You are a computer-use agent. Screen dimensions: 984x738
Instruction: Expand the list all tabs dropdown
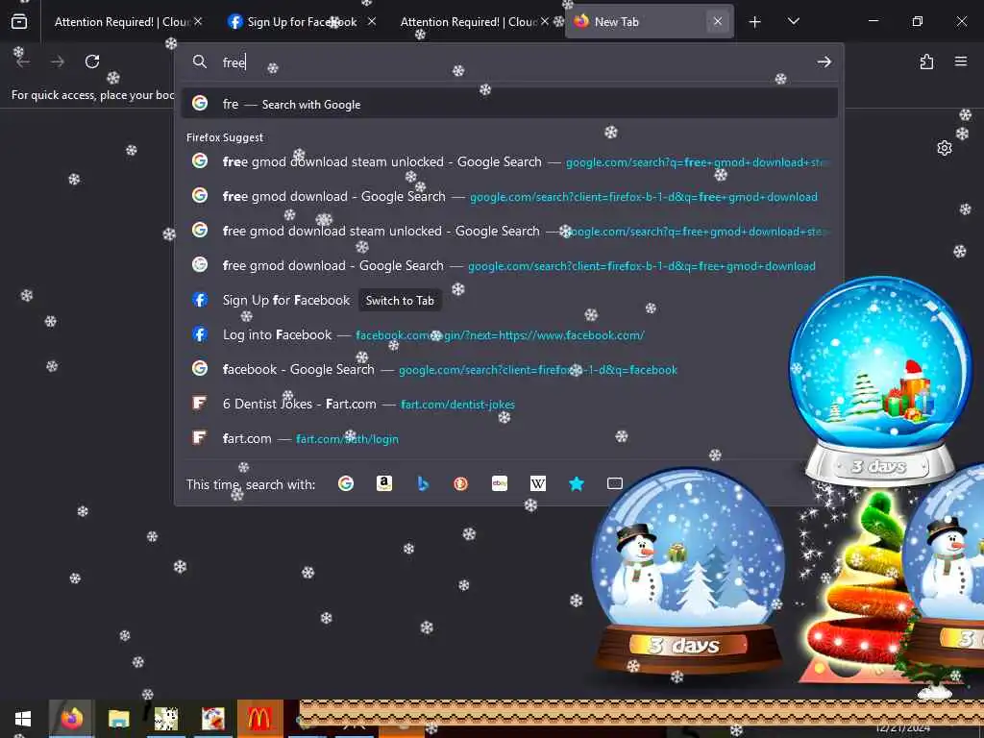click(x=793, y=22)
